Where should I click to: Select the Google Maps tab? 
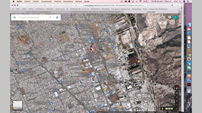pos(151,12)
